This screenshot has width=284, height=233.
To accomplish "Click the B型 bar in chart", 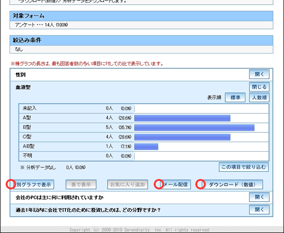I will pos(194,127).
